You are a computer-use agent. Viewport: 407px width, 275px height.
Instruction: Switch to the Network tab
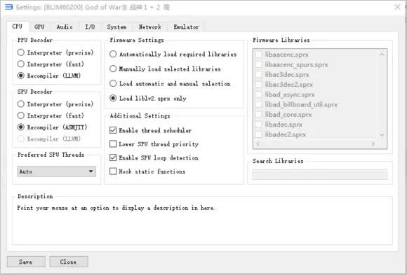[x=149, y=27]
